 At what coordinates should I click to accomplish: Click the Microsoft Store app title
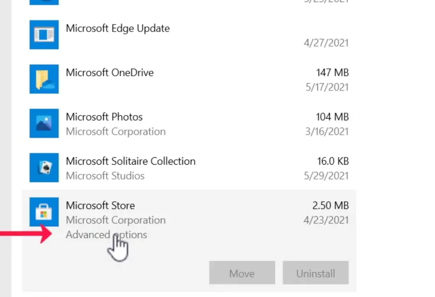(x=100, y=205)
